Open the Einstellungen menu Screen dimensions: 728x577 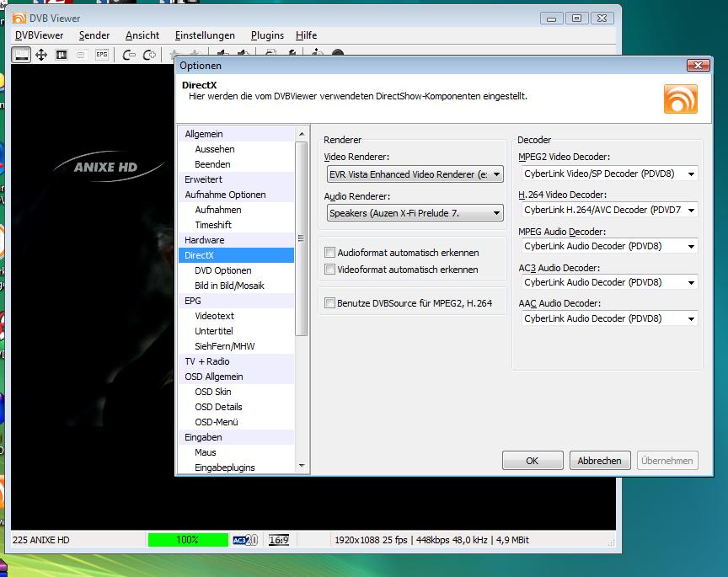coord(205,35)
